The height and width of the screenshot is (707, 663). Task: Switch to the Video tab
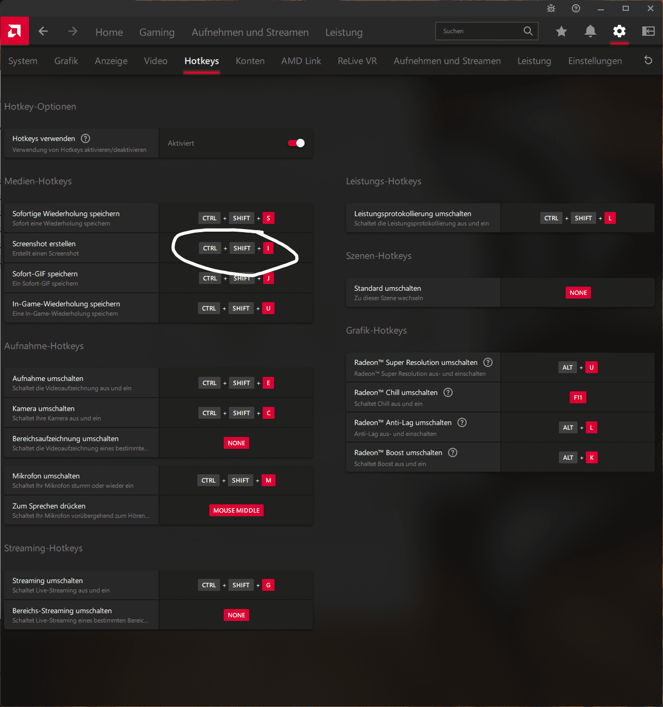coord(155,61)
